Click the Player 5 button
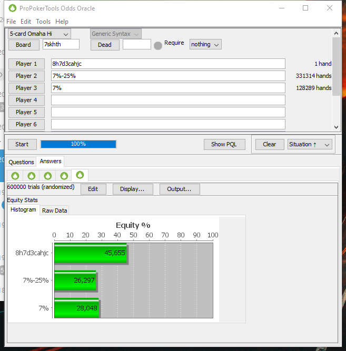Image resolution: width=346 pixels, height=351 pixels. click(26, 112)
